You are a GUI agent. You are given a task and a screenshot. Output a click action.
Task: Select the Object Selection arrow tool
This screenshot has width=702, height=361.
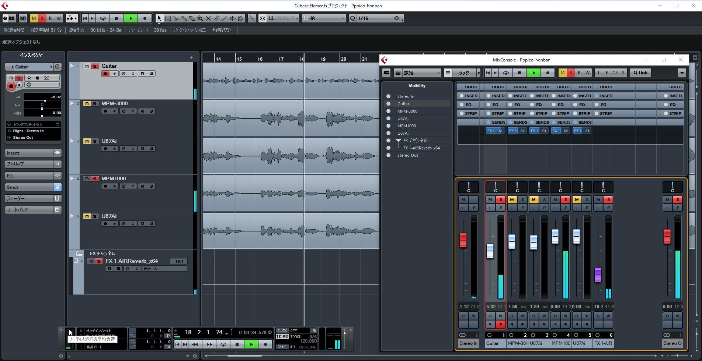tap(159, 18)
